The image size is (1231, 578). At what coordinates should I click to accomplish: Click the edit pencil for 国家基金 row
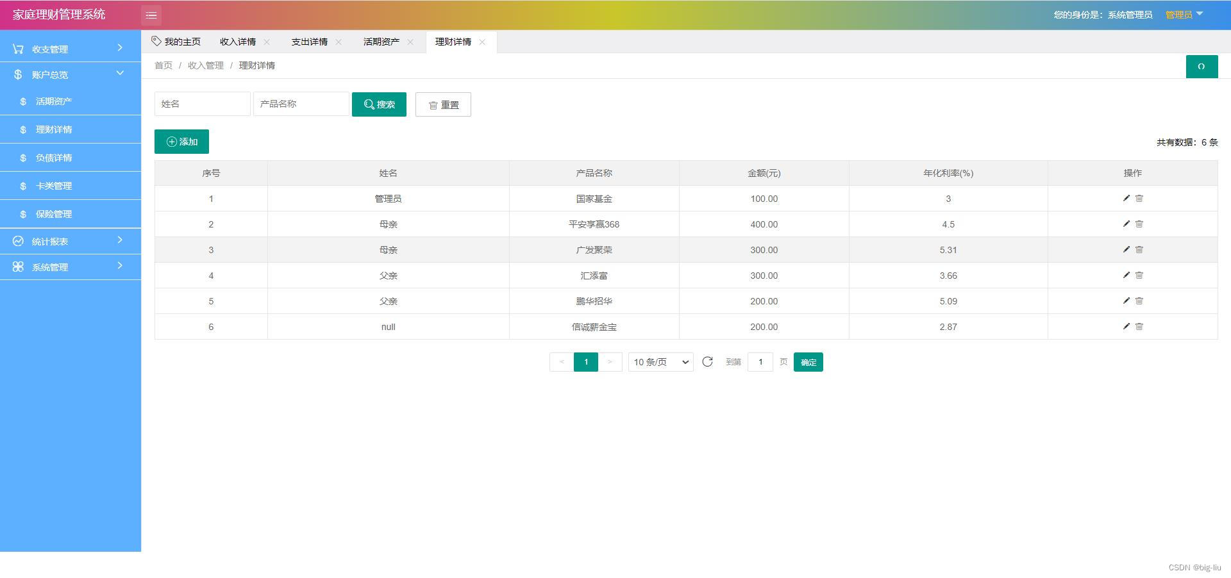[1126, 199]
